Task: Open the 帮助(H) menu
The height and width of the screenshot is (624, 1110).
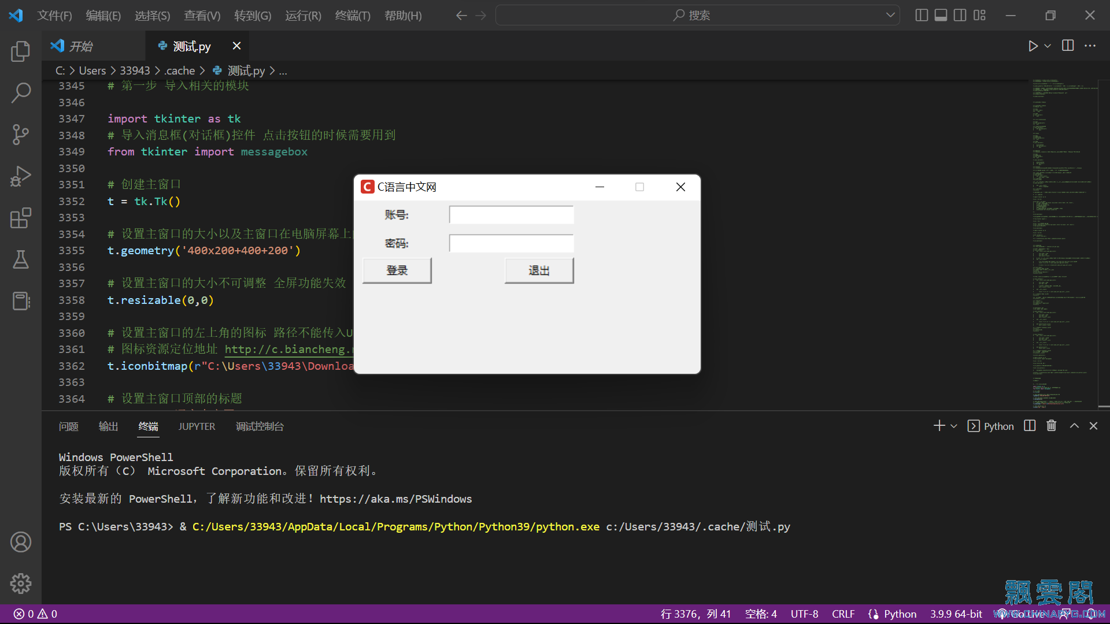Action: [403, 16]
